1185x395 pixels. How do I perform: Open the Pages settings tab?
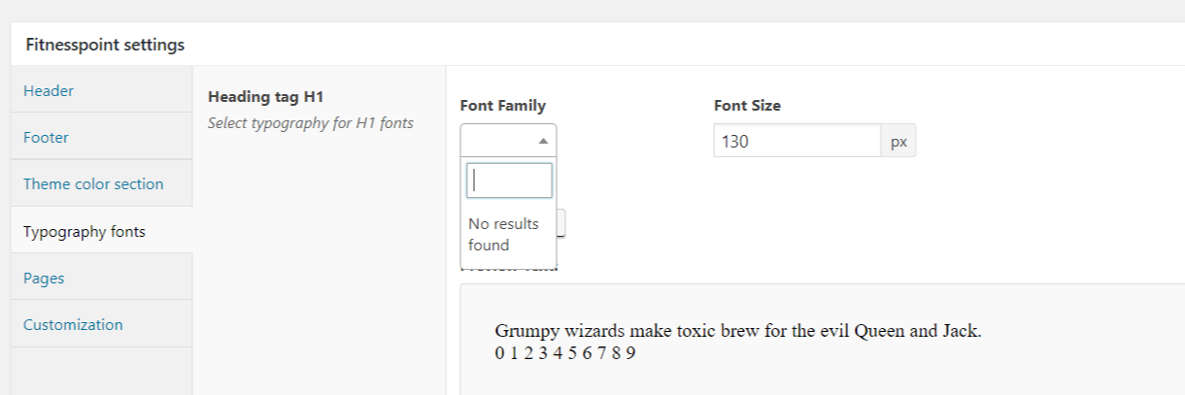pyautogui.click(x=101, y=278)
